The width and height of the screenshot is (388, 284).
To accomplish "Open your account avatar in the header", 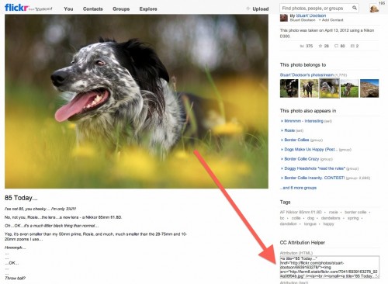I will coord(374,9).
